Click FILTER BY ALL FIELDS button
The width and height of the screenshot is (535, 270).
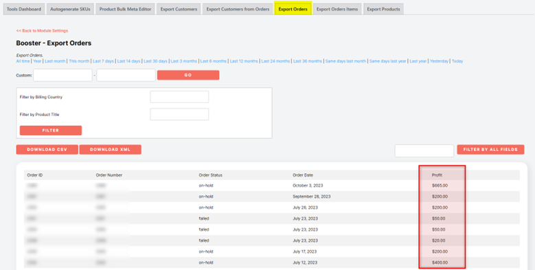pos(490,150)
